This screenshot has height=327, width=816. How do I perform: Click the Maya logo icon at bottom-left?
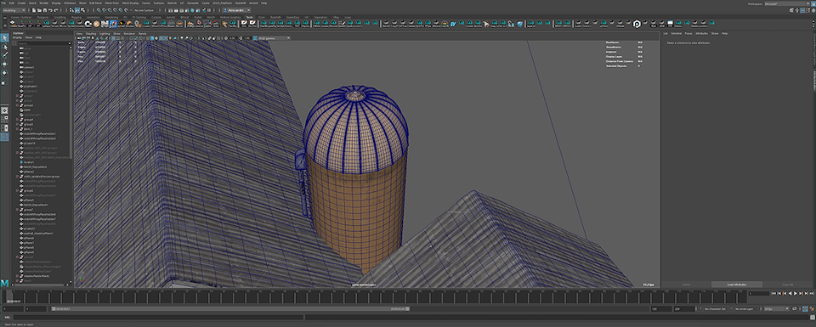[x=5, y=282]
